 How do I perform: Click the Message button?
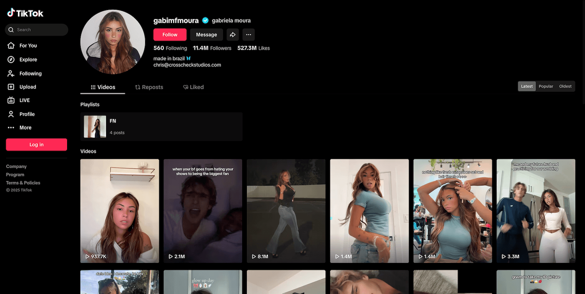pos(206,35)
